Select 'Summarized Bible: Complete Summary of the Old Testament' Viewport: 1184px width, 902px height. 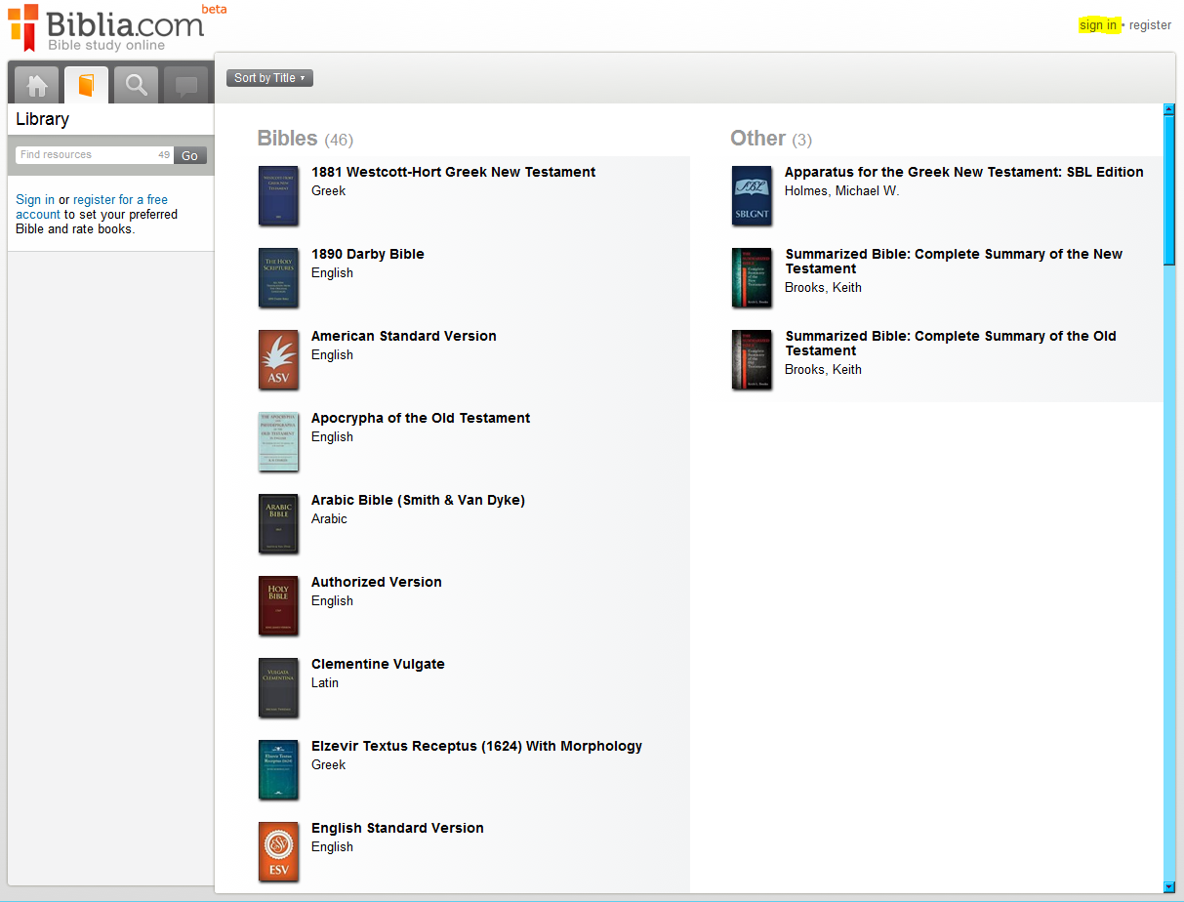(x=951, y=344)
